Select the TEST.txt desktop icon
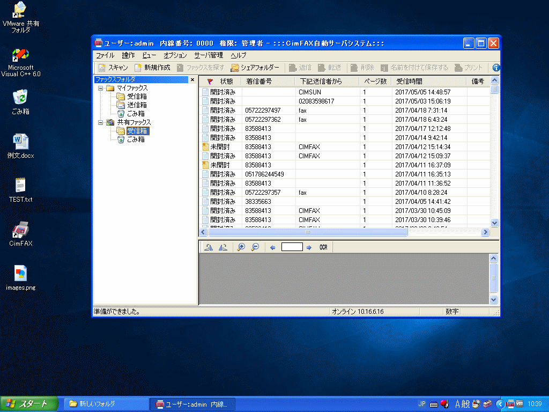This screenshot has height=412, width=549. point(21,190)
